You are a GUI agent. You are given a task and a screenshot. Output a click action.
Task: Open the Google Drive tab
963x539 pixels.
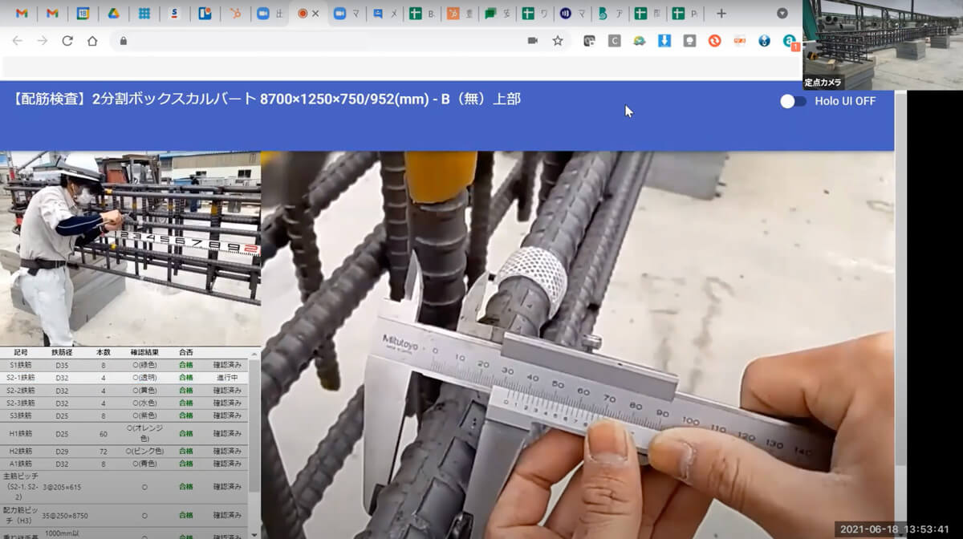coord(114,14)
